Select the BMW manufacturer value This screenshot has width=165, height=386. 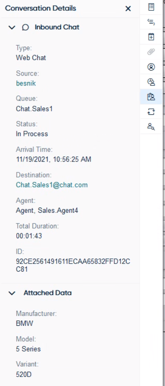pyautogui.click(x=24, y=324)
